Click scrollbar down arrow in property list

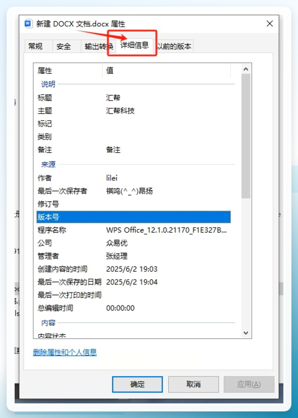[246, 333]
